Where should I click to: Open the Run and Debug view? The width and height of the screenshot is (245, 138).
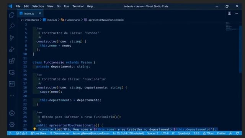(12, 49)
